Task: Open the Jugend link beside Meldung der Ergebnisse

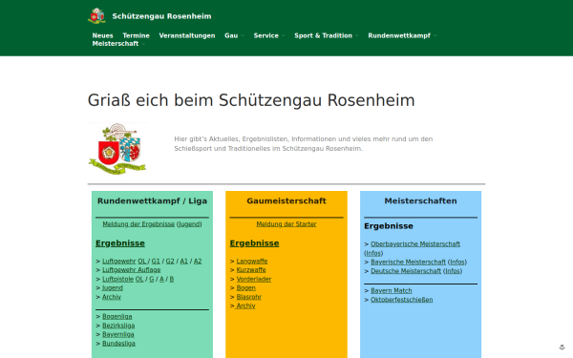Action: click(x=189, y=224)
